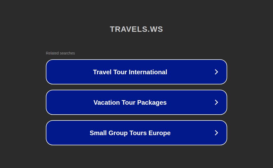Go to vacation tour package results

tap(136, 102)
